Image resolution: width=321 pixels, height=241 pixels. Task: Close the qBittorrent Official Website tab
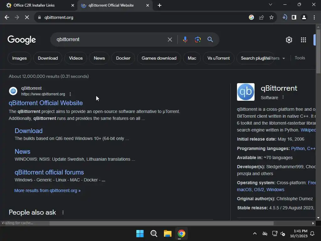(x=148, y=5)
